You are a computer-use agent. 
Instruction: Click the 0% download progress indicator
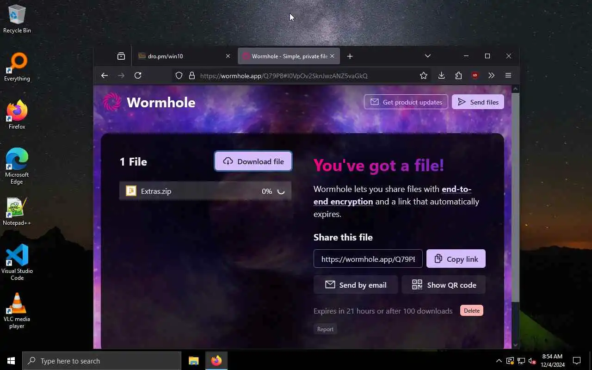[267, 191]
